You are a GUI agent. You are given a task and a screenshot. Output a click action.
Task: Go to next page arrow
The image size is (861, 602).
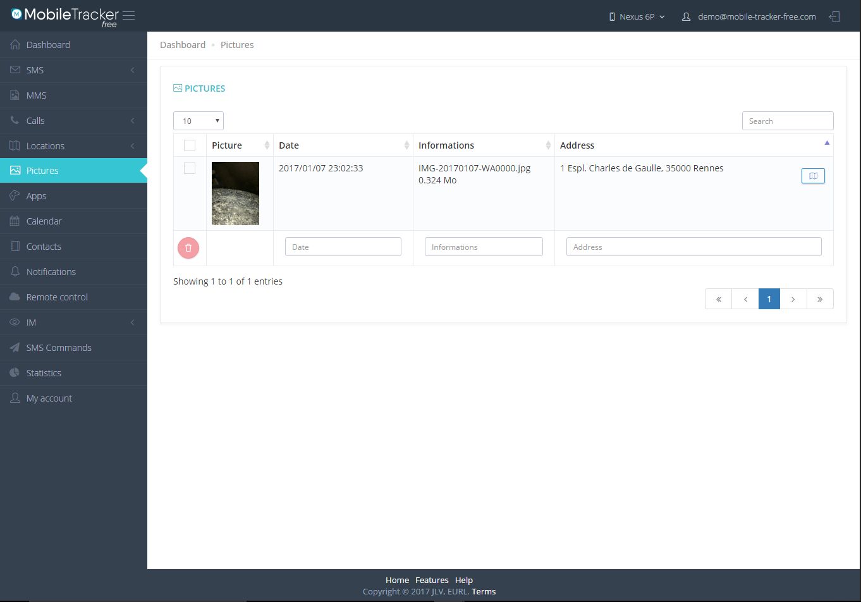pos(793,299)
